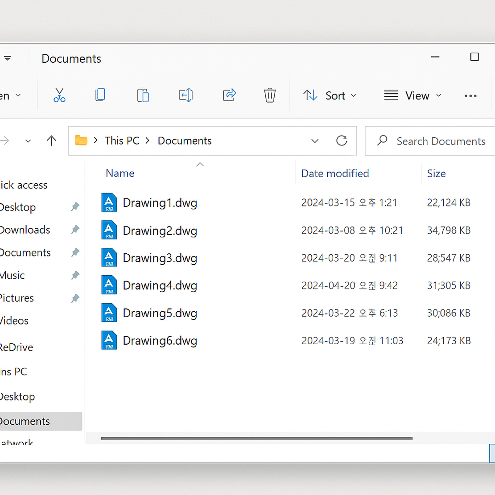Image resolution: width=495 pixels, height=495 pixels.
Task: Open Videos in the sidebar
Action: point(14,321)
